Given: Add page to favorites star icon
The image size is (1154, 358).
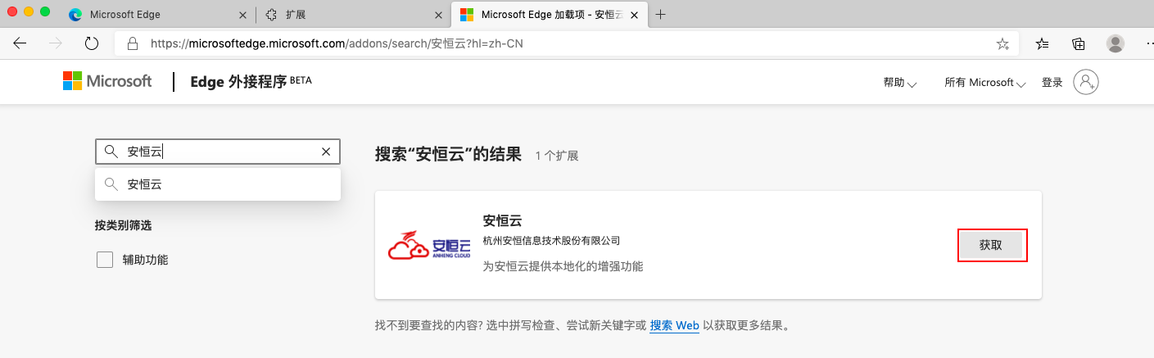Looking at the screenshot, I should point(1002,44).
